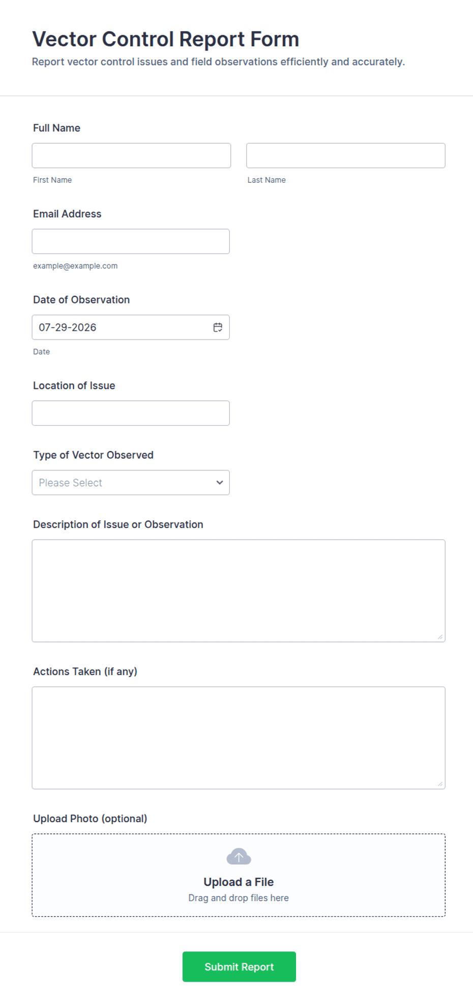Screen dimensions: 473x1007
Task: Grab the Description textarea resize handle
Action: (x=440, y=637)
